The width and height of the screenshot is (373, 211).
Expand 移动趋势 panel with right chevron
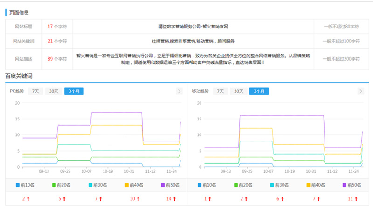[x=361, y=91]
